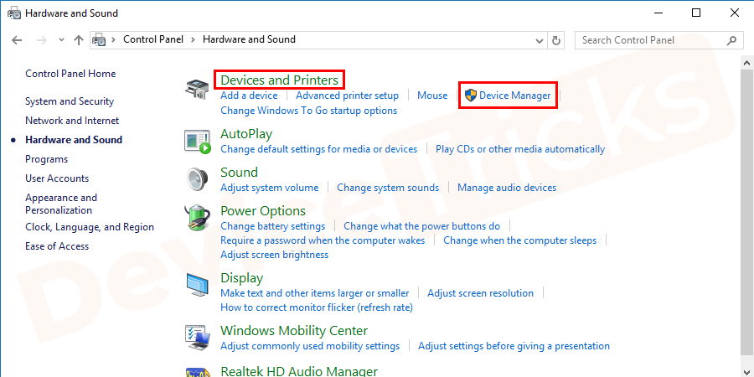The height and width of the screenshot is (377, 754).
Task: Click the vertical scrollbar down arrow
Action: point(746,369)
